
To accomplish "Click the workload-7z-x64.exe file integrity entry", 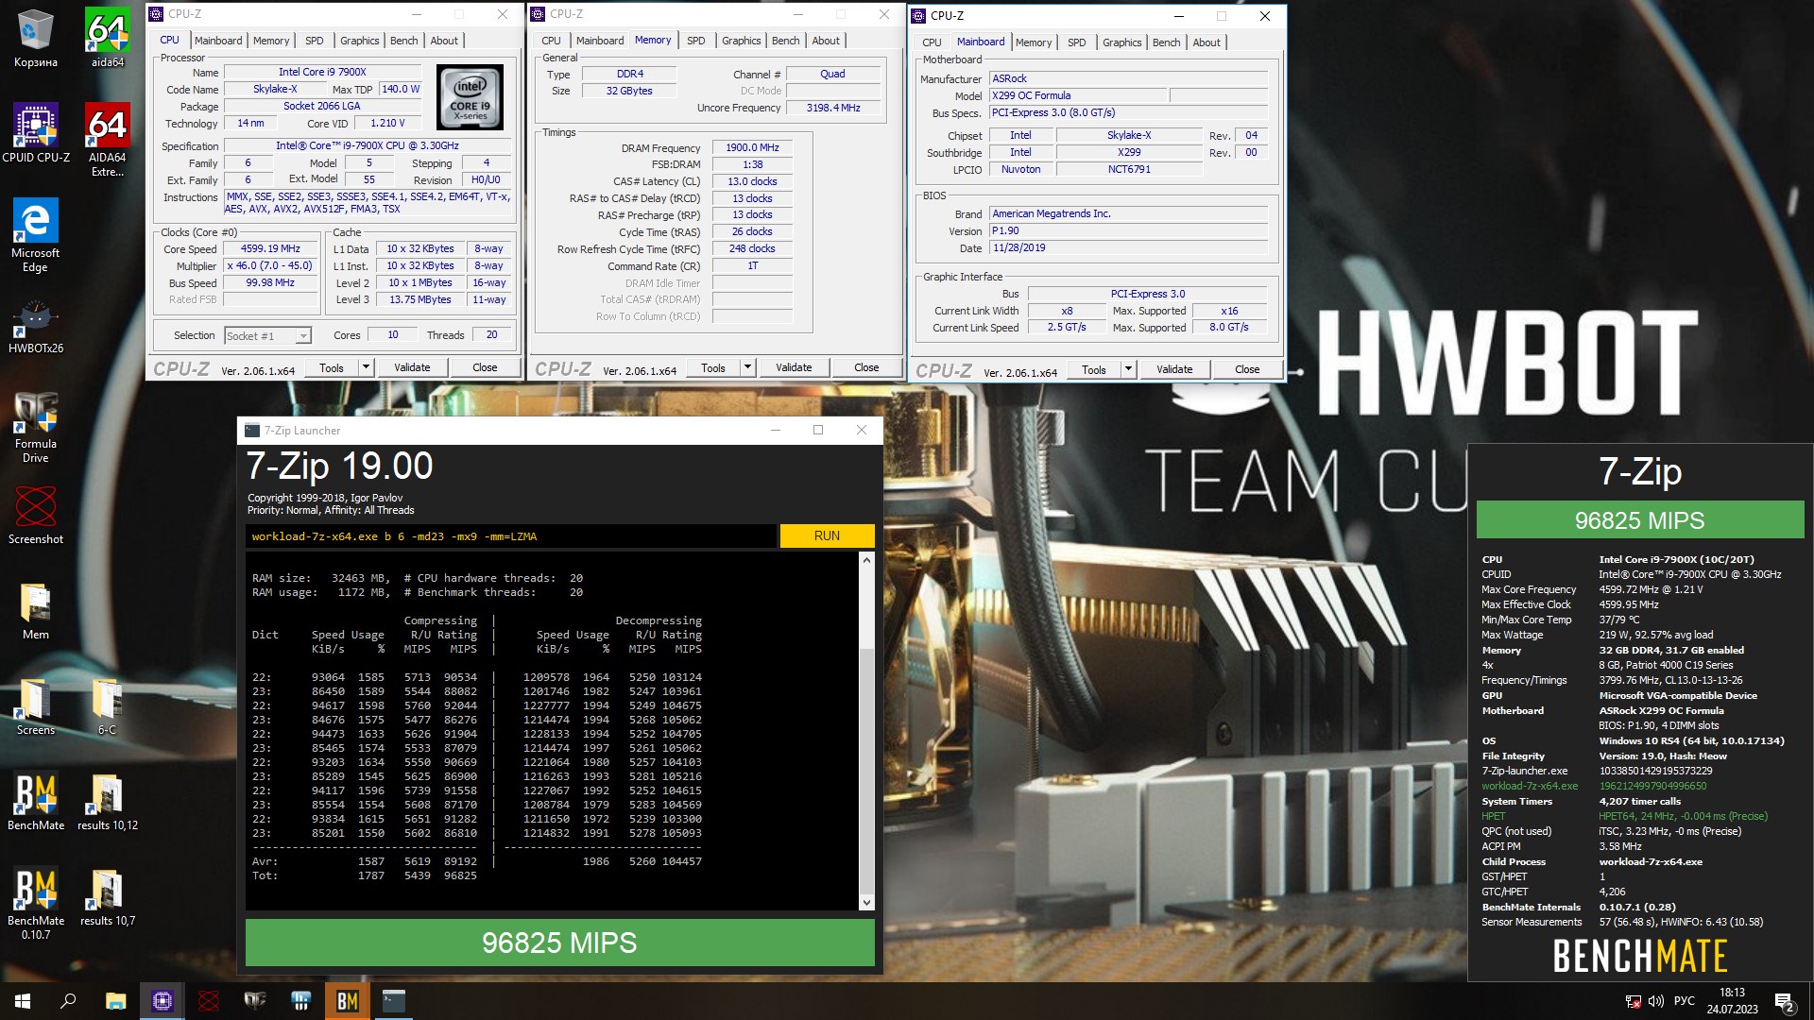I will pyautogui.click(x=1530, y=786).
